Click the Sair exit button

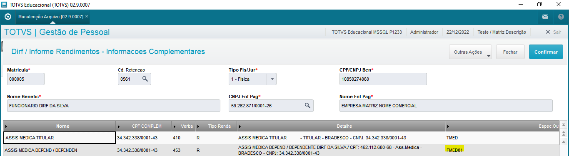click(553, 32)
